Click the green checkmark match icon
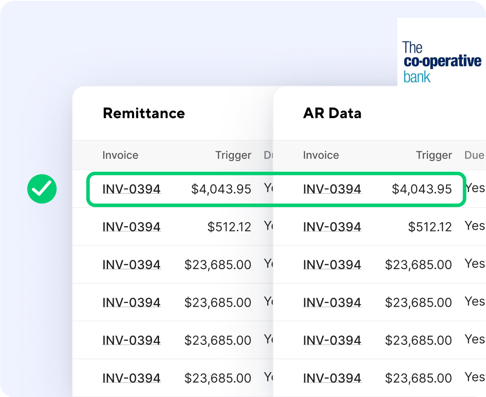 coord(42,189)
